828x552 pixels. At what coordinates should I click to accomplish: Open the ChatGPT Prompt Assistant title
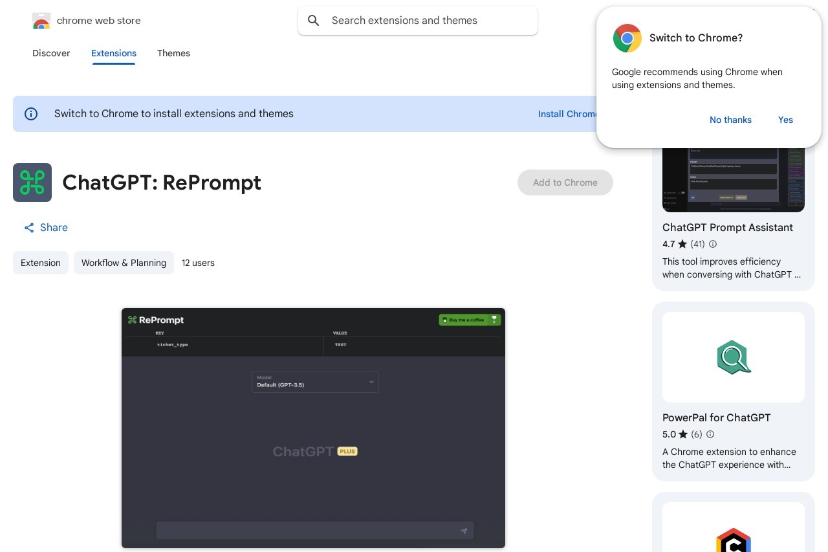click(728, 227)
